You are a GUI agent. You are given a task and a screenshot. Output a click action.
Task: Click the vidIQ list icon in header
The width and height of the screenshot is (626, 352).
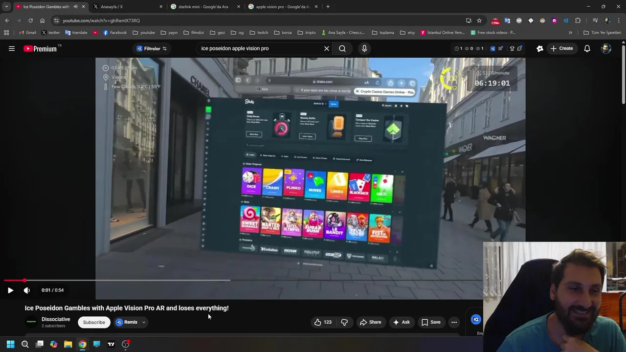pos(500,48)
